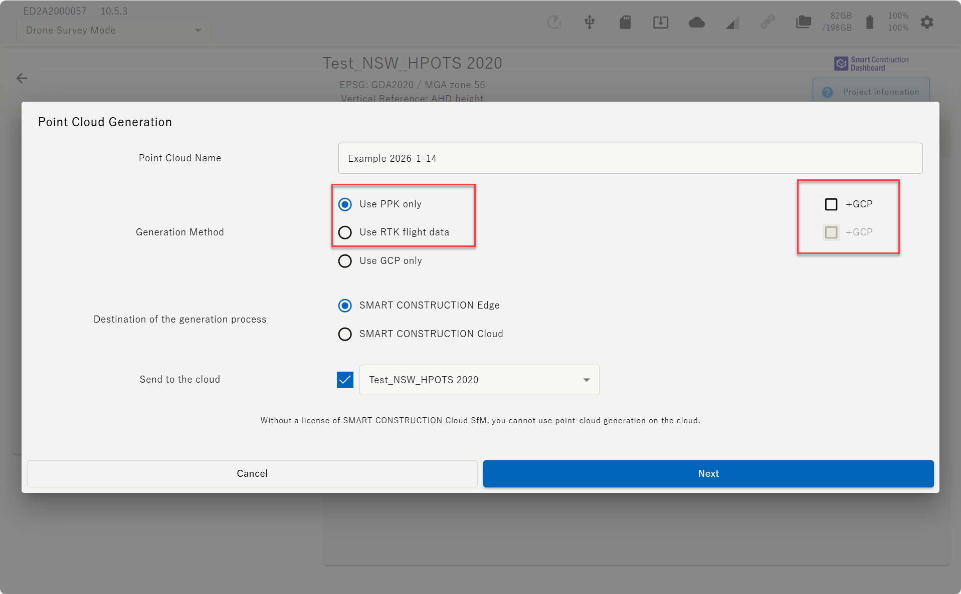
Task: Select the Use PPK only radio button
Action: [x=345, y=204]
